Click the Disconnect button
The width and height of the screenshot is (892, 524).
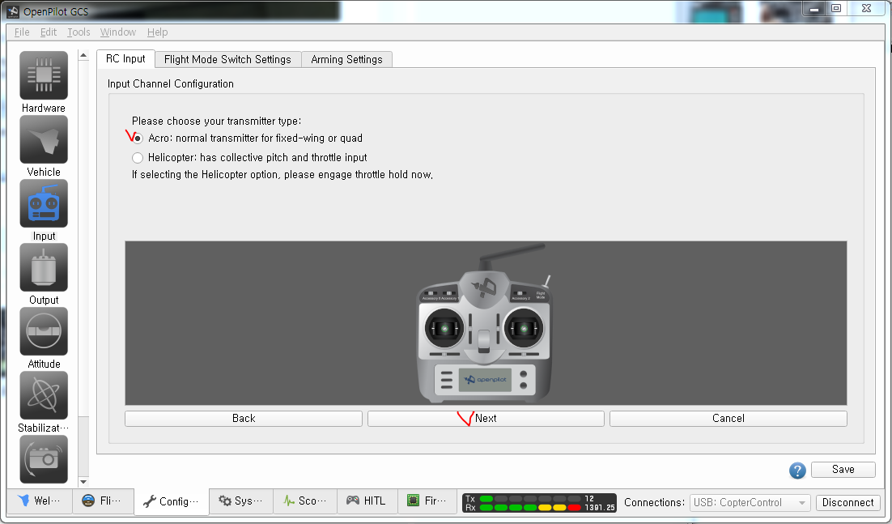pos(847,502)
